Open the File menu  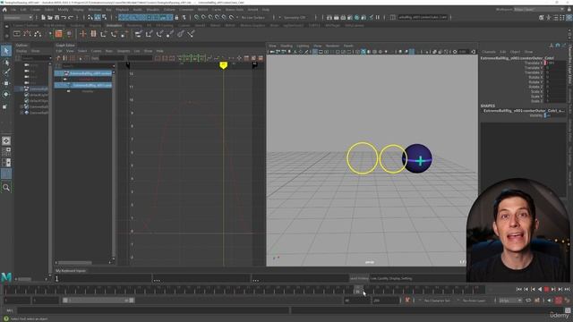point(13,10)
